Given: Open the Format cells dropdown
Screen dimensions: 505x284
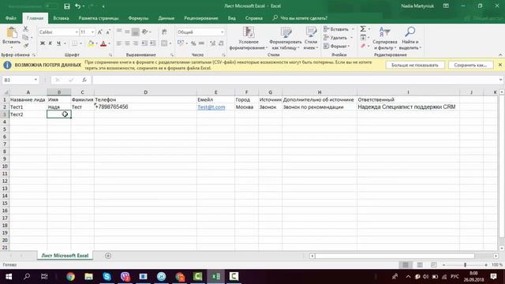Looking at the screenshot, I should pos(349,46).
